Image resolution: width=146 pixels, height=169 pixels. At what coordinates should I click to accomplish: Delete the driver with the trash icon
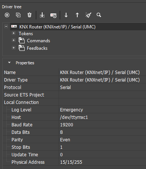[x=29, y=15]
